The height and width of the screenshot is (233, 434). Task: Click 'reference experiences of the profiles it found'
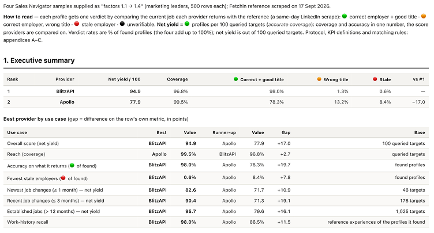click(376, 222)
